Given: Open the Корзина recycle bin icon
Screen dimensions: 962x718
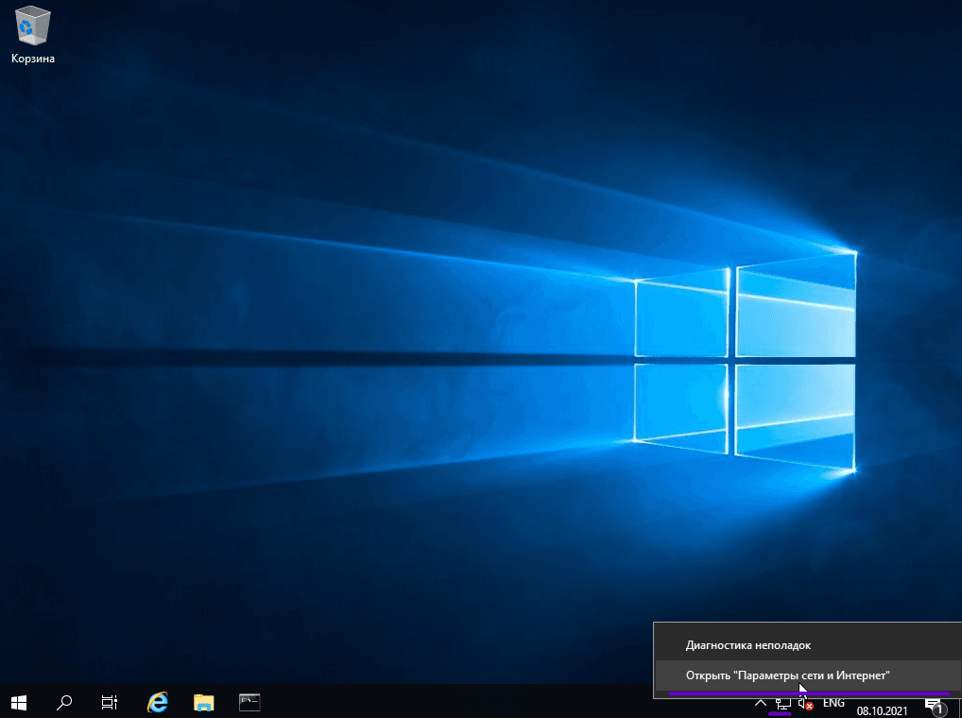Looking at the screenshot, I should (x=33, y=26).
